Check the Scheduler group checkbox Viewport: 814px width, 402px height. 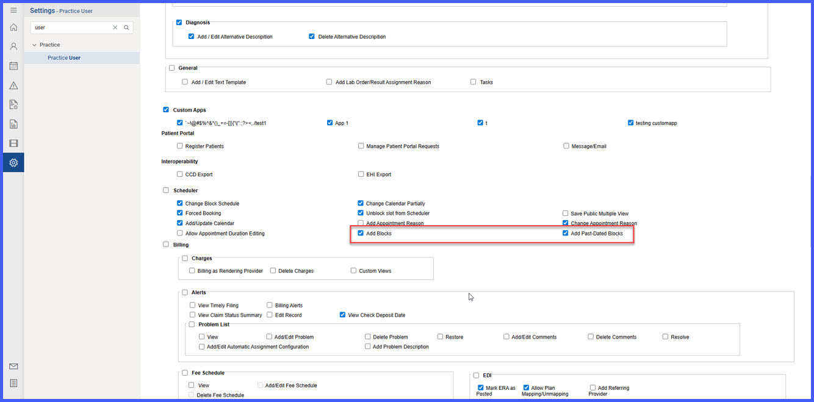pos(166,190)
